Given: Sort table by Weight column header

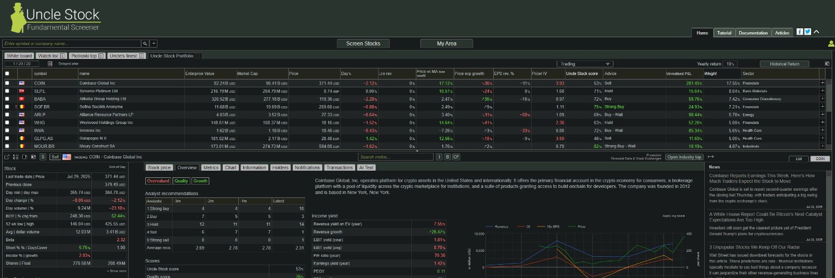Looking at the screenshot, I should pos(710,73).
